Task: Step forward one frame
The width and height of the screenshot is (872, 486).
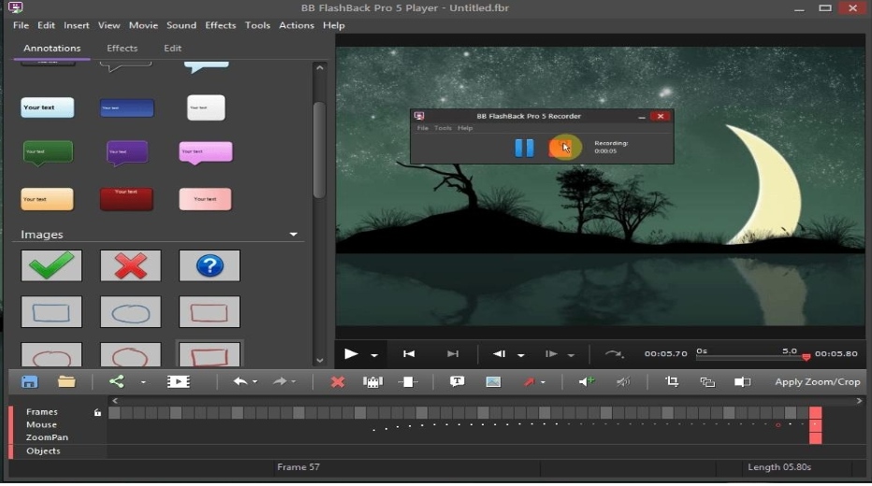Action: pyautogui.click(x=551, y=354)
